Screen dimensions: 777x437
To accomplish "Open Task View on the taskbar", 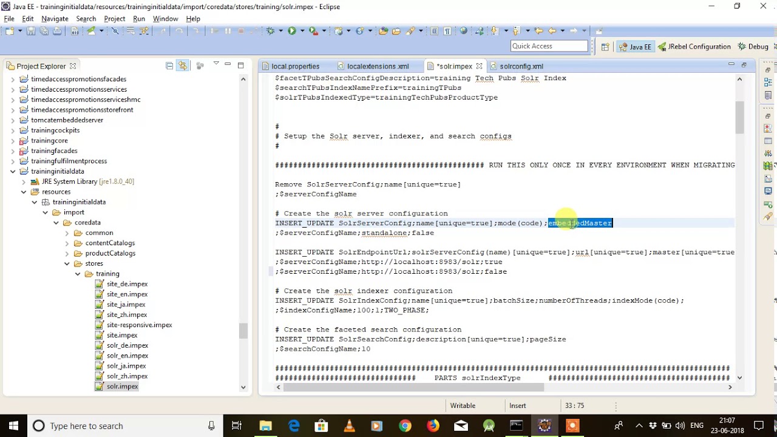I will [x=237, y=426].
